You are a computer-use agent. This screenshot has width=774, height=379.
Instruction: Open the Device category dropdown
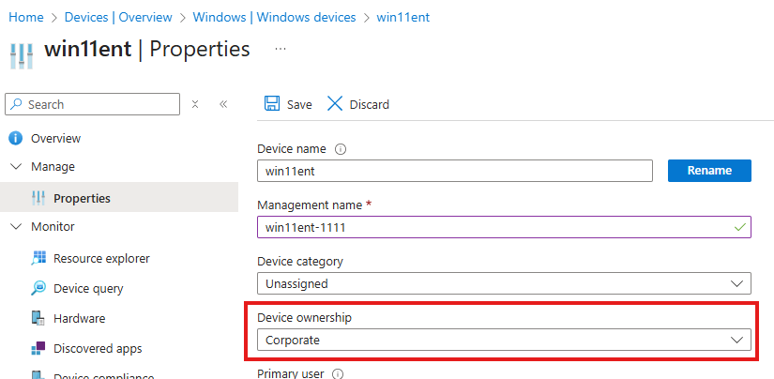tap(504, 283)
